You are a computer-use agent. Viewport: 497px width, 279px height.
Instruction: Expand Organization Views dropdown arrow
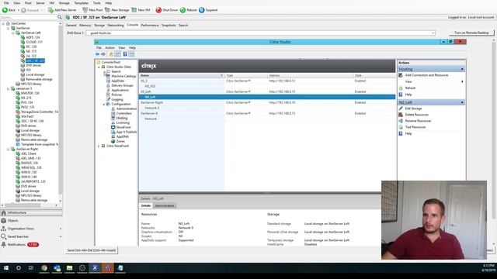point(61,229)
